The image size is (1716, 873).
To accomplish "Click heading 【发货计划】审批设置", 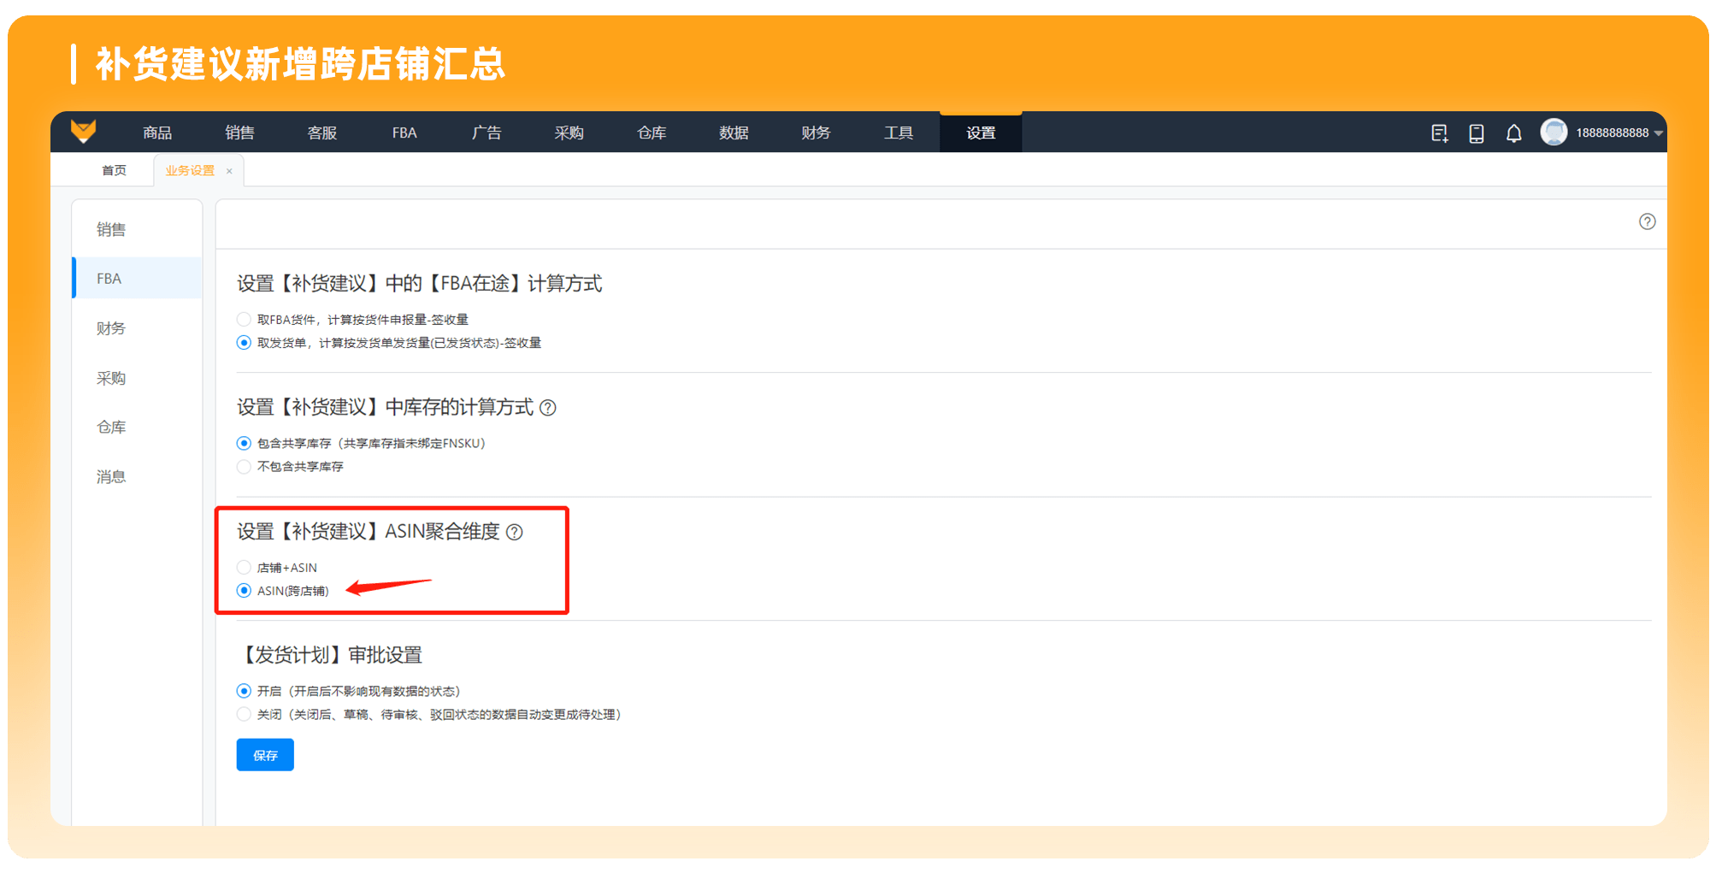I will [x=330, y=655].
